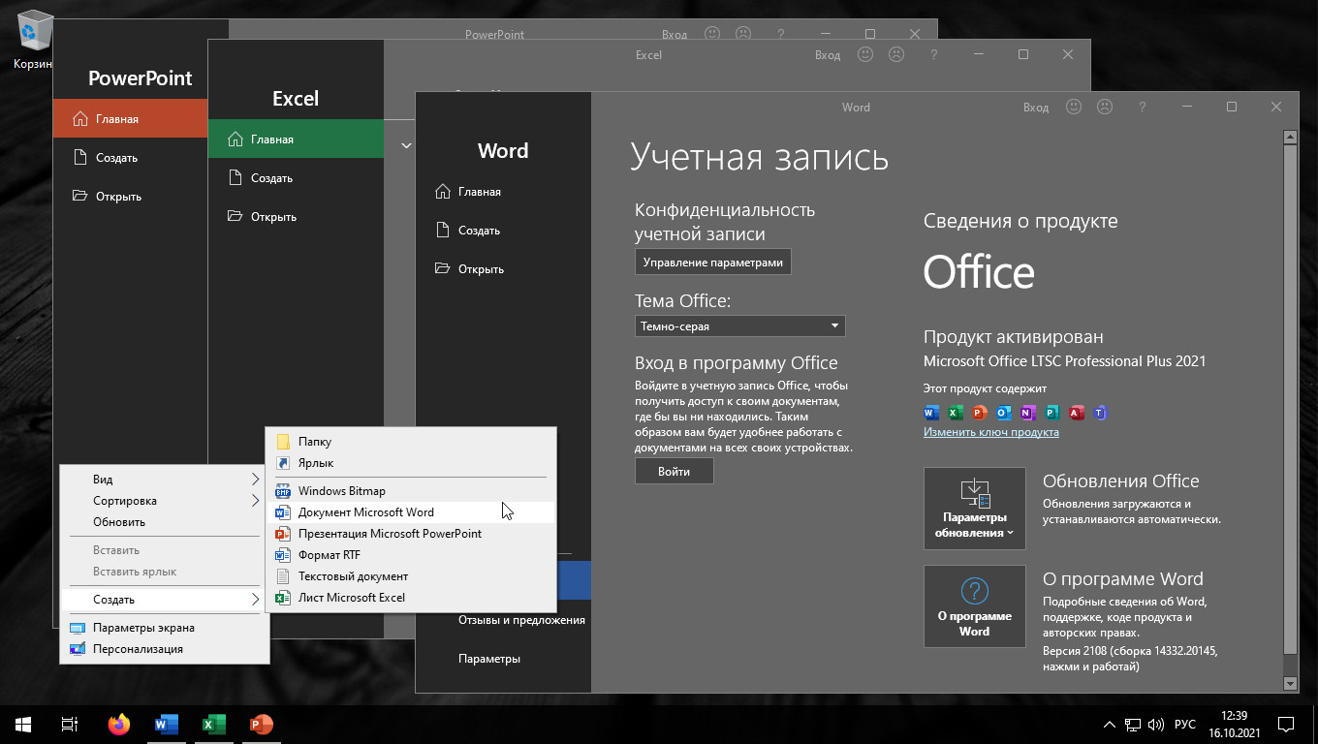Click "Открыть" in Word sidebar
Image resolution: width=1318 pixels, height=744 pixels.
503,269
